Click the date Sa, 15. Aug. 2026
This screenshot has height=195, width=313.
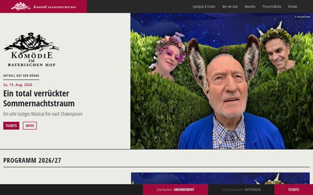tap(18, 85)
